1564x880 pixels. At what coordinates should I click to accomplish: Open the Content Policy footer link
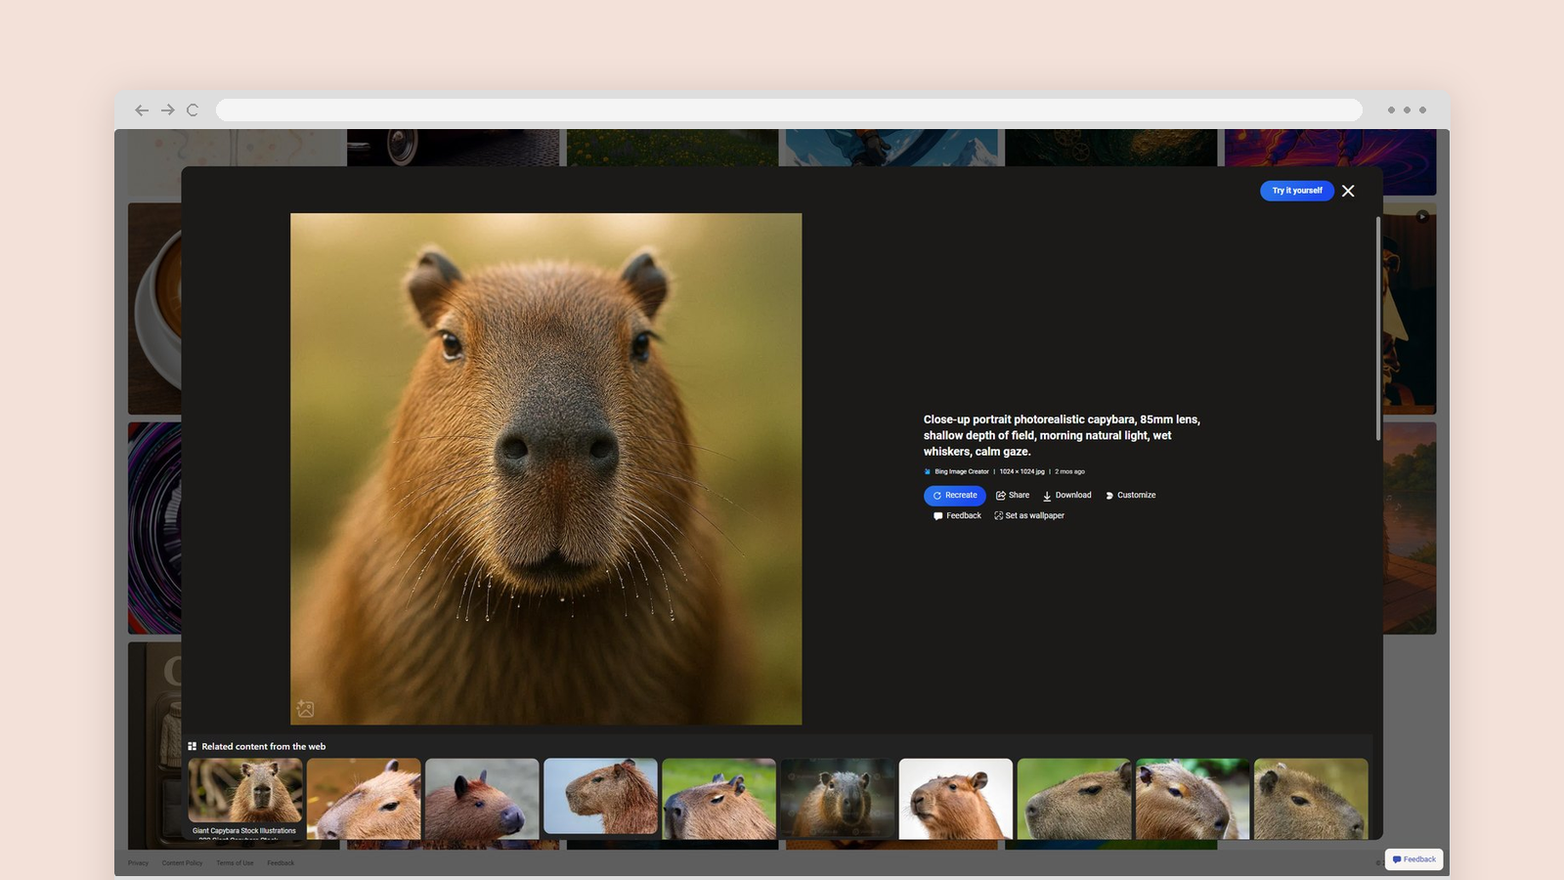pyautogui.click(x=182, y=863)
